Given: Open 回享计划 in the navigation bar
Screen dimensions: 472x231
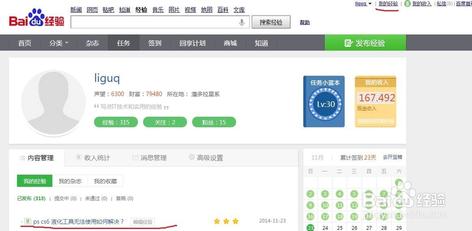Looking at the screenshot, I should pyautogui.click(x=193, y=43).
